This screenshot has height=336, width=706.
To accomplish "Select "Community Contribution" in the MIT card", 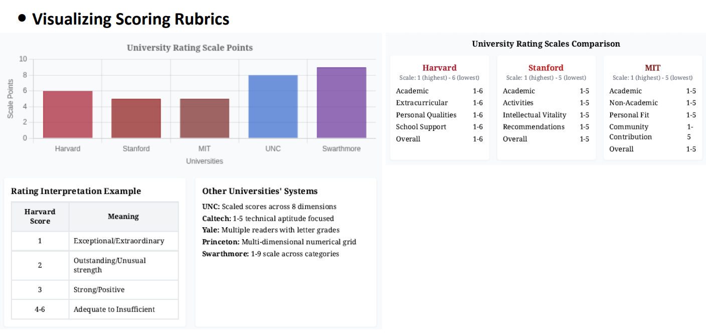I will click(631, 132).
